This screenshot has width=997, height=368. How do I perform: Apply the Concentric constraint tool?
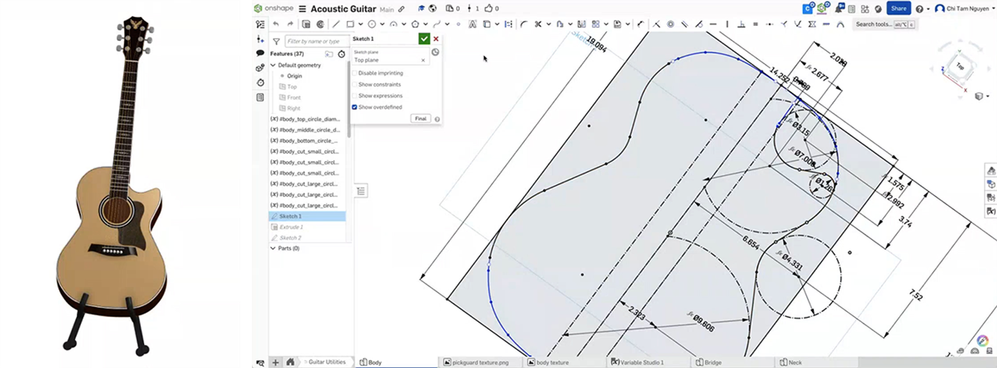pyautogui.click(x=670, y=24)
